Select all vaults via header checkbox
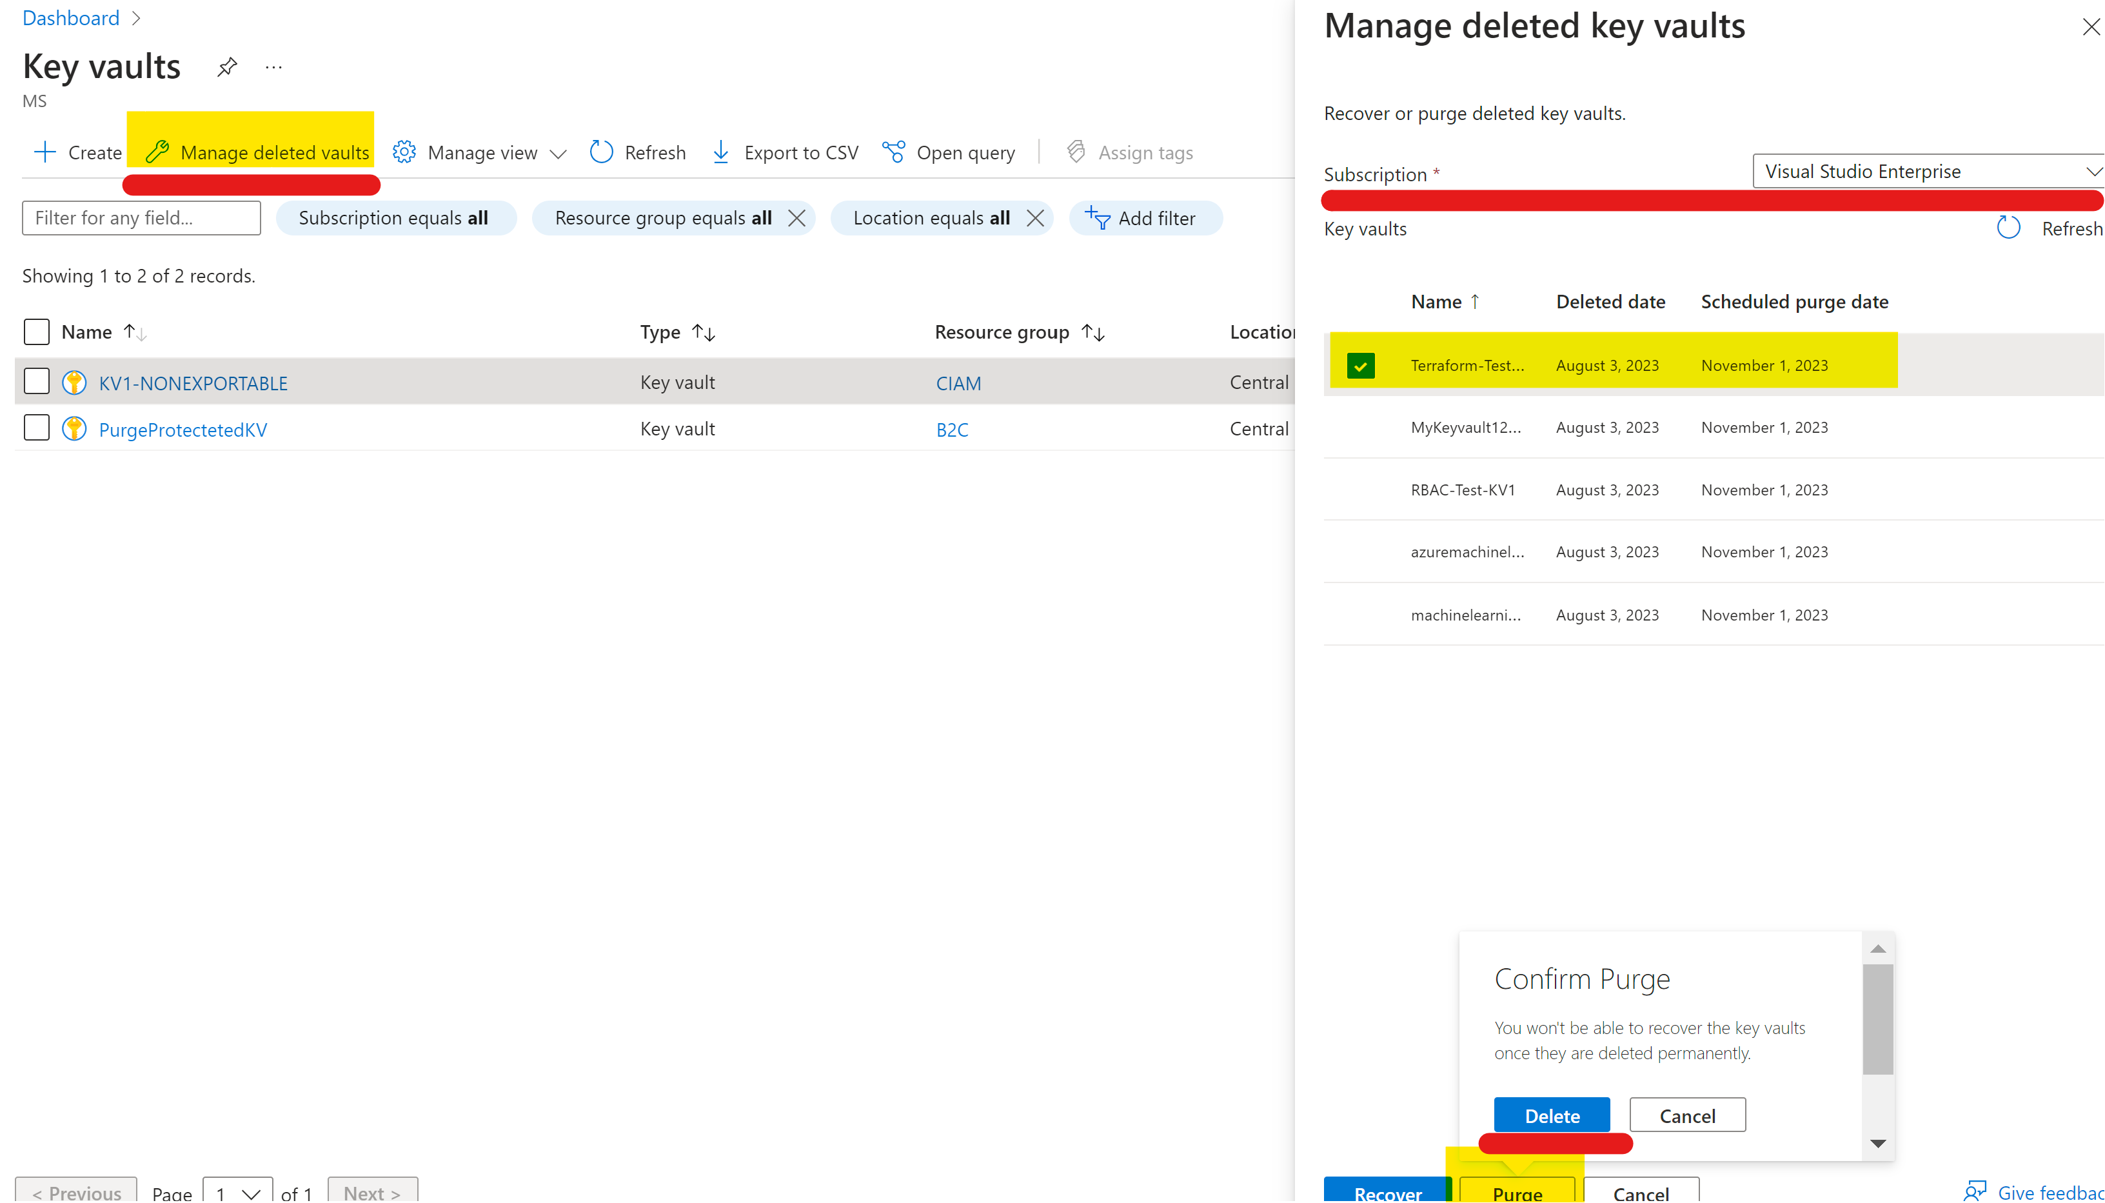 point(36,332)
